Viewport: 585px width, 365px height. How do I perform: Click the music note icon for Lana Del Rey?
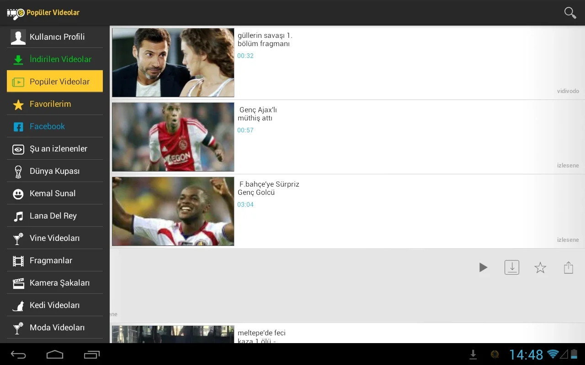click(18, 216)
